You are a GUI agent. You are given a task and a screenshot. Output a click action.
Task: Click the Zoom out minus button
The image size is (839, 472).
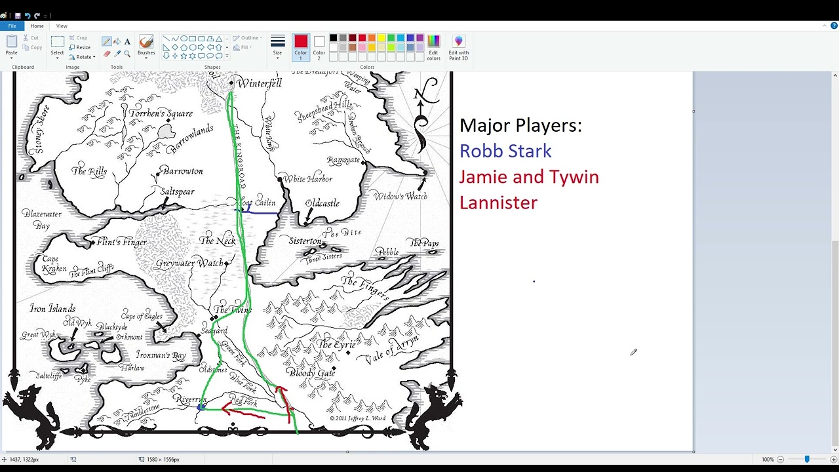point(780,459)
